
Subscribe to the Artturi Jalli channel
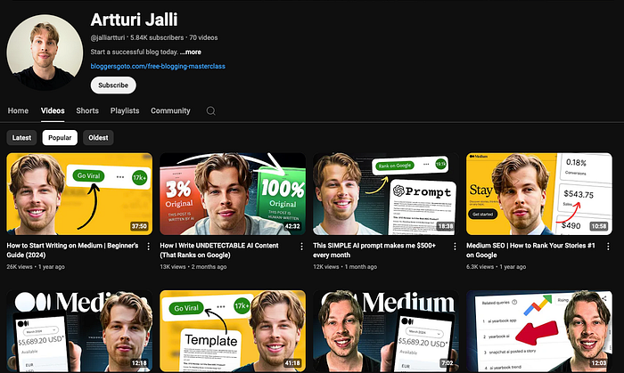coord(113,85)
